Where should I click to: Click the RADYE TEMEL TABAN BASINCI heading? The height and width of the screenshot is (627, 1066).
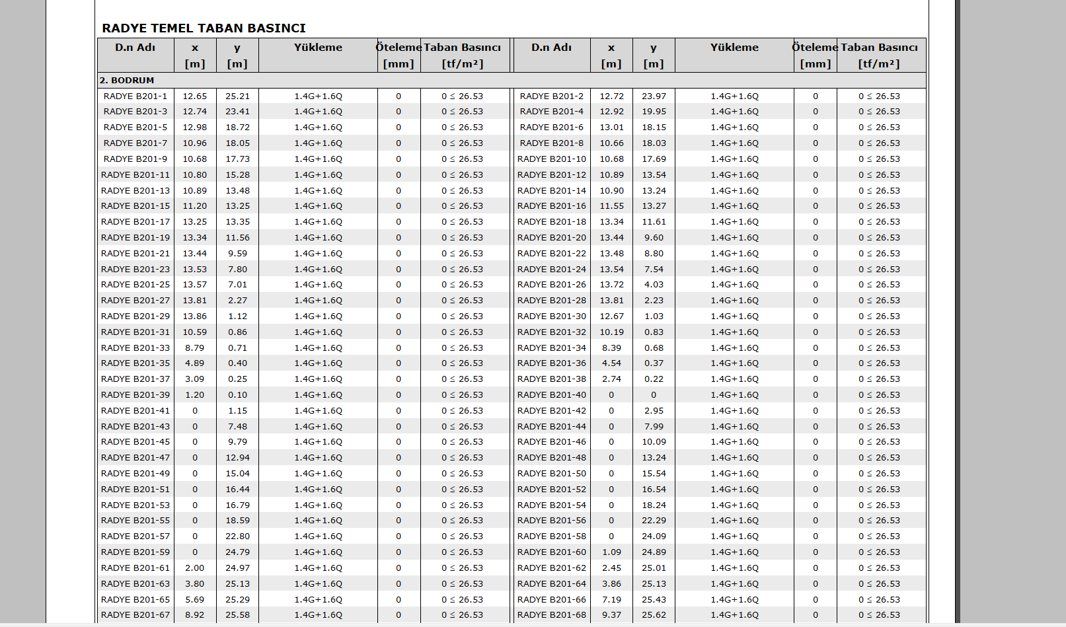point(204,28)
